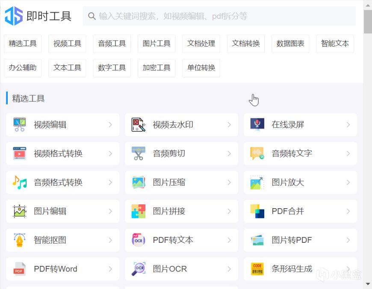Open the 图片放大 enlarge icon
Viewport: 372px width, 289px height.
click(x=257, y=183)
